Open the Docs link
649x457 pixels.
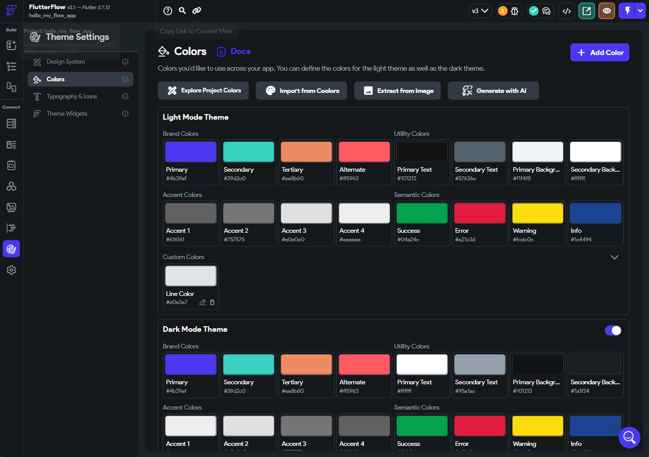coord(234,52)
